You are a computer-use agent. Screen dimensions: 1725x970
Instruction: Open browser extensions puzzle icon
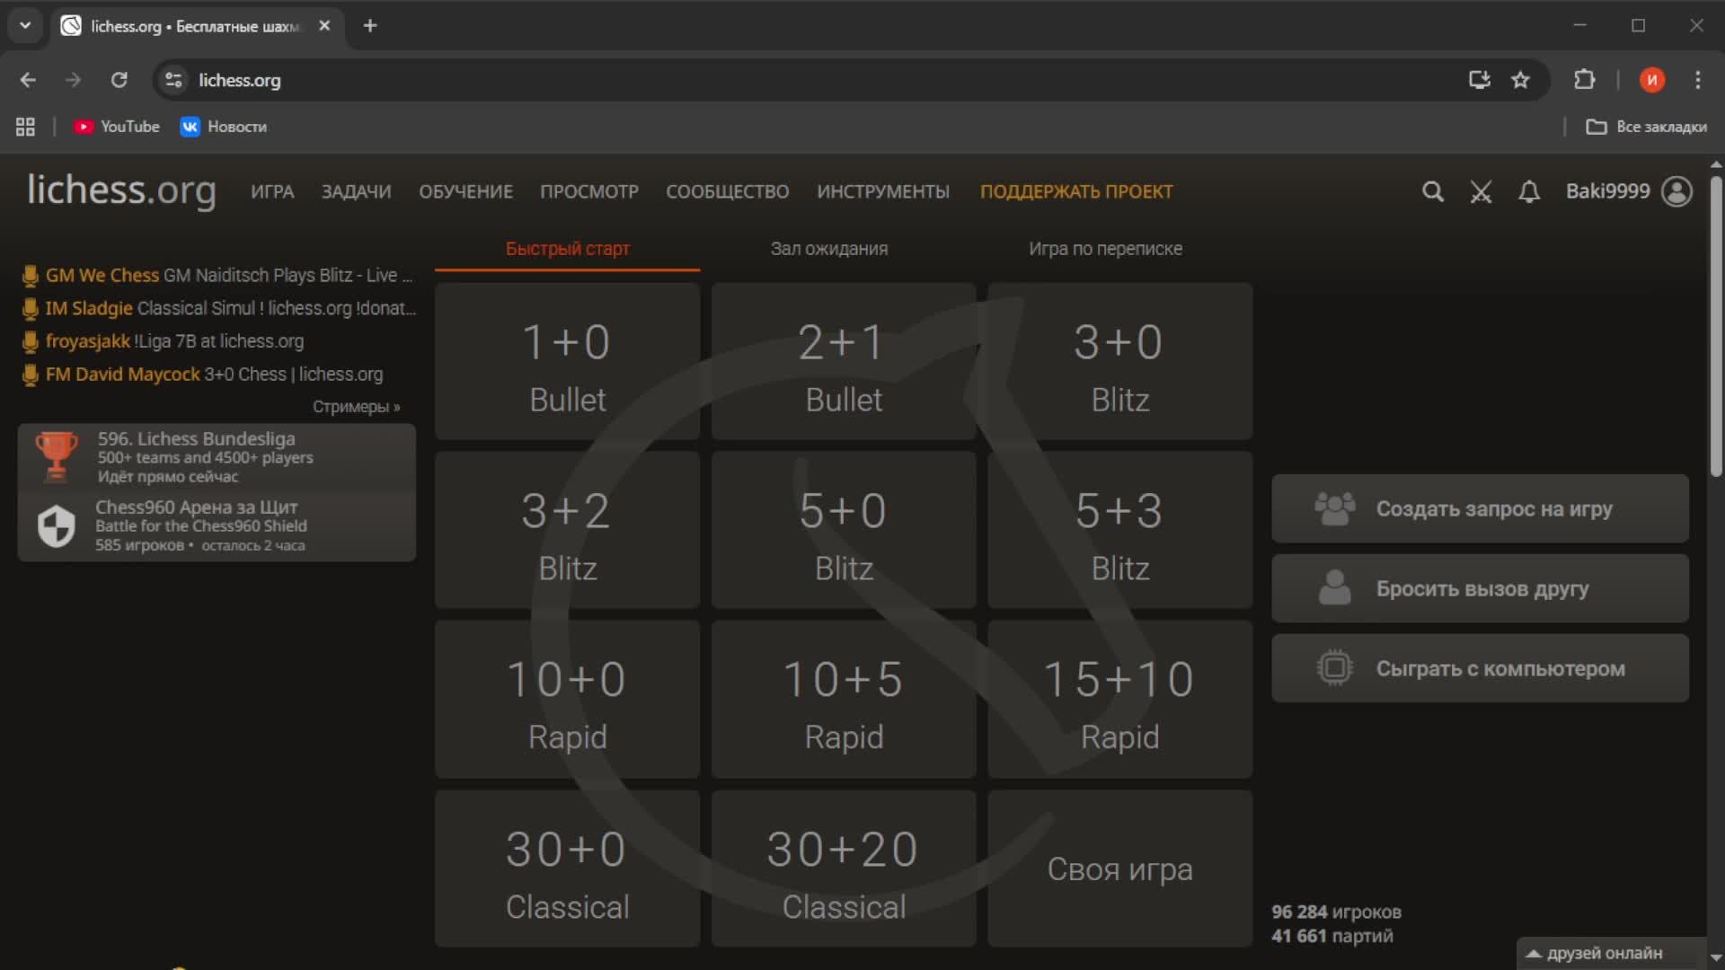point(1584,80)
